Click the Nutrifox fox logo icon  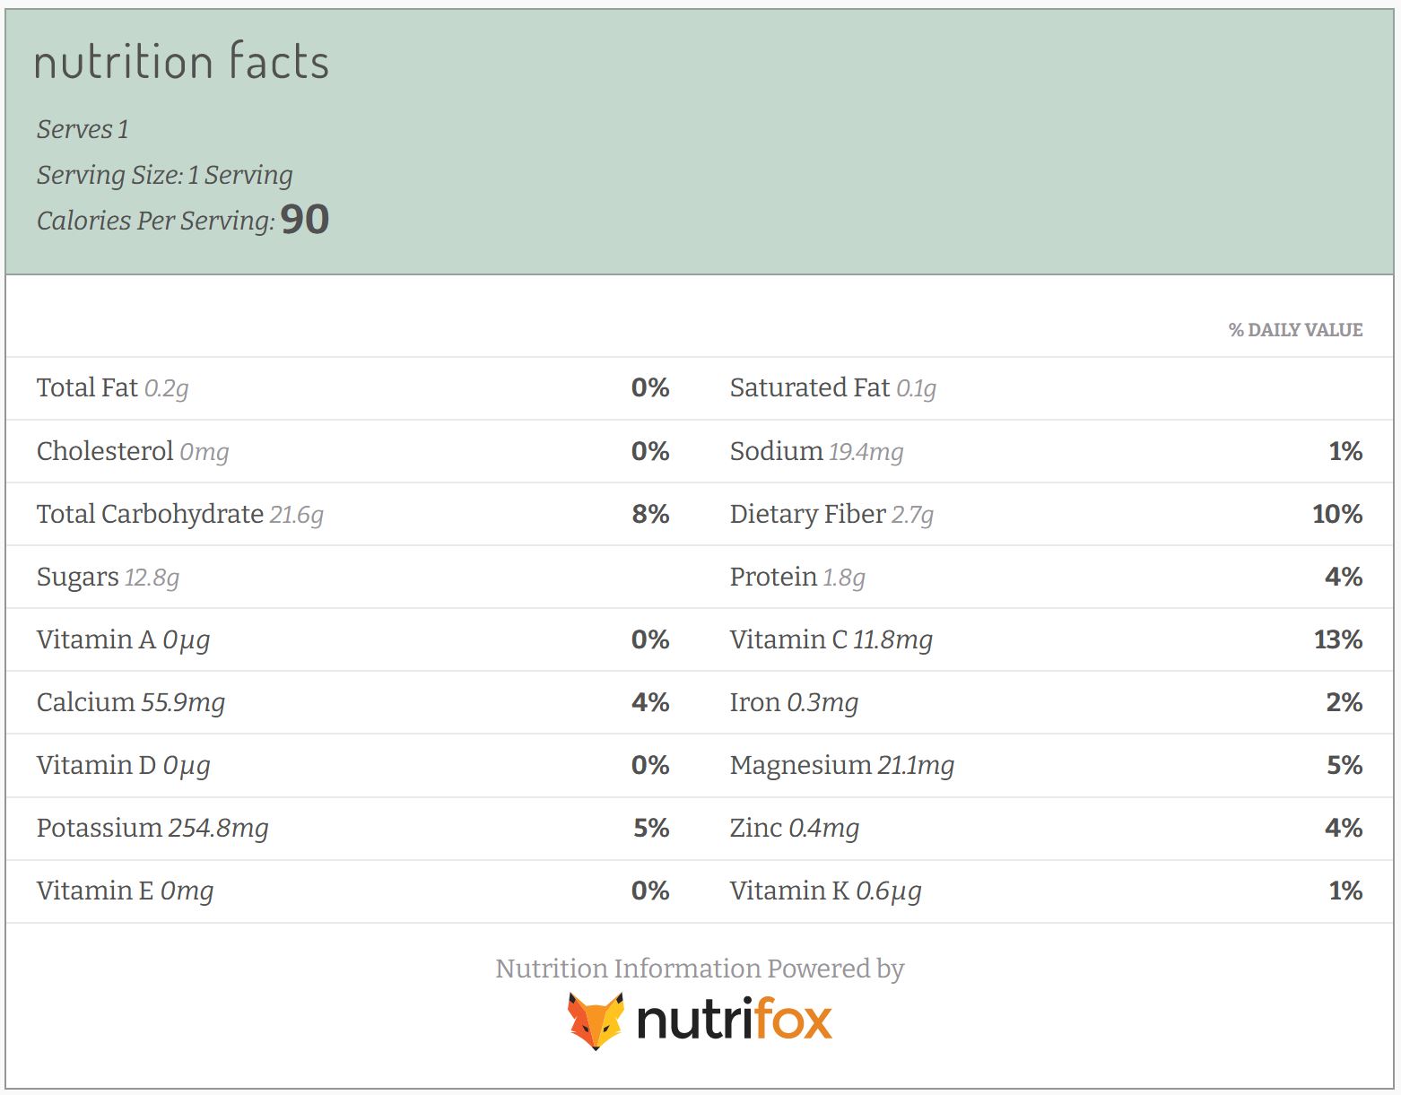[x=596, y=1021]
